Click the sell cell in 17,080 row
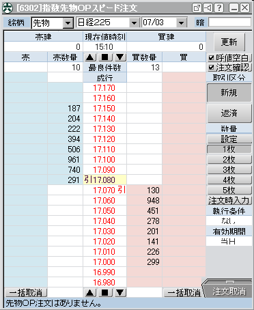This screenshot has height=310, width=254. click(26, 180)
